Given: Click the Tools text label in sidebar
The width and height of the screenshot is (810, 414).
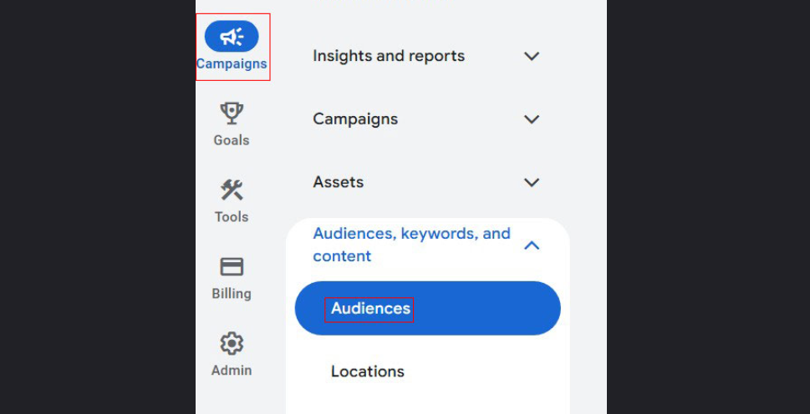Looking at the screenshot, I should coord(232,217).
